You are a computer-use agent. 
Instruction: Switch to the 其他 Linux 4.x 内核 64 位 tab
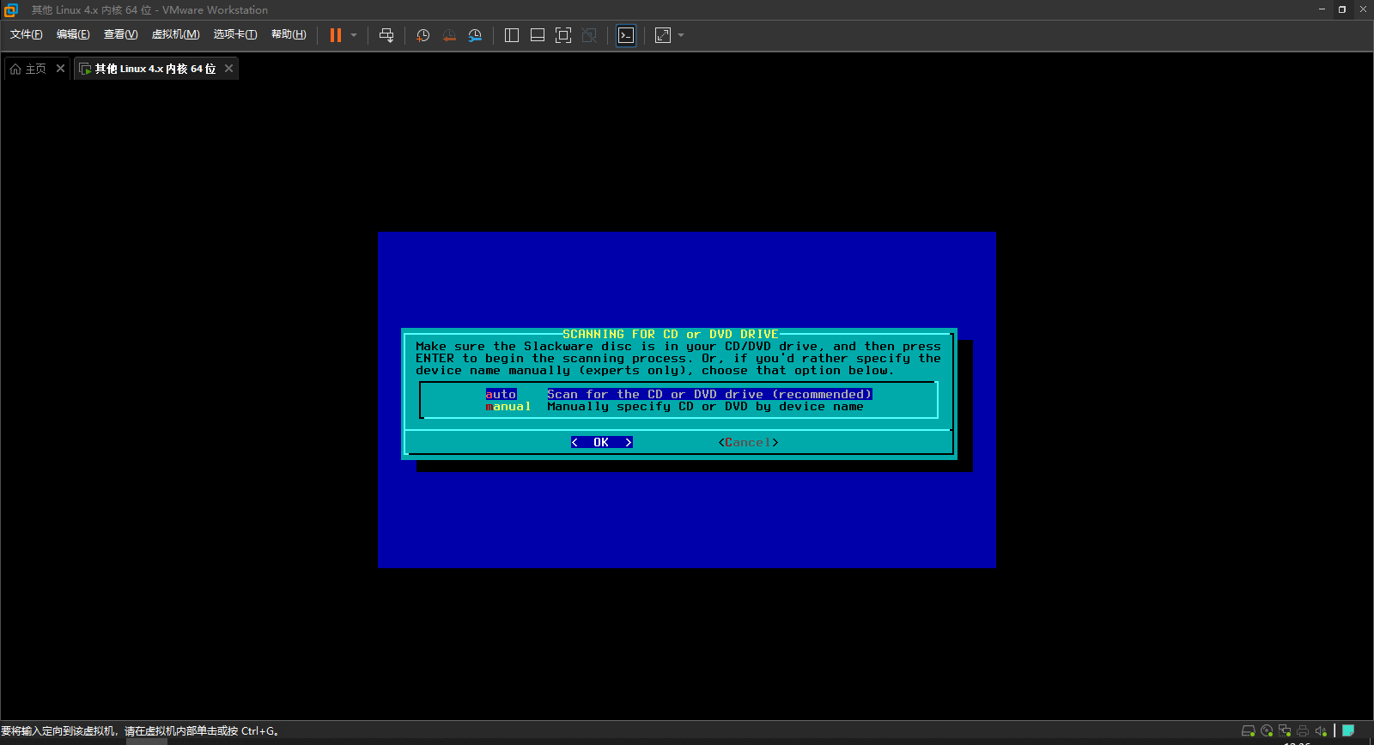(149, 69)
